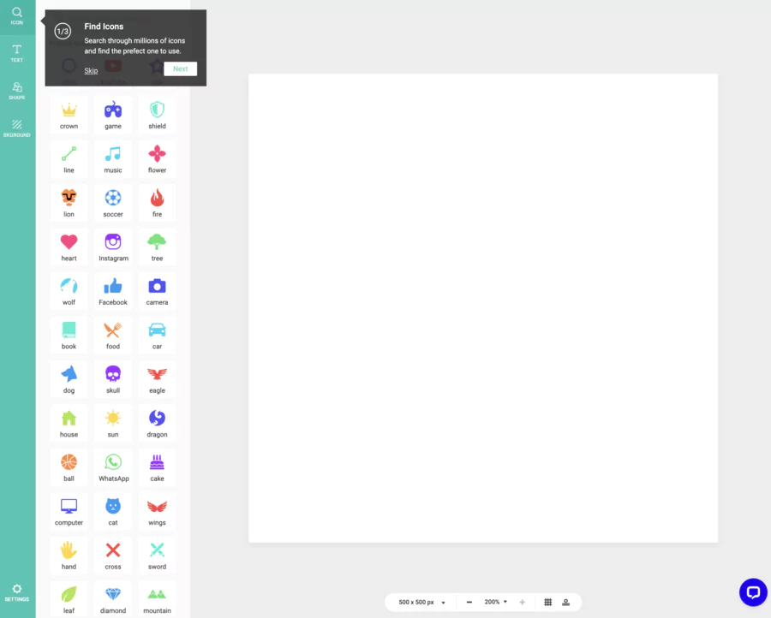Image resolution: width=771 pixels, height=618 pixels.
Task: Select the fire icon
Action: pyautogui.click(x=157, y=202)
